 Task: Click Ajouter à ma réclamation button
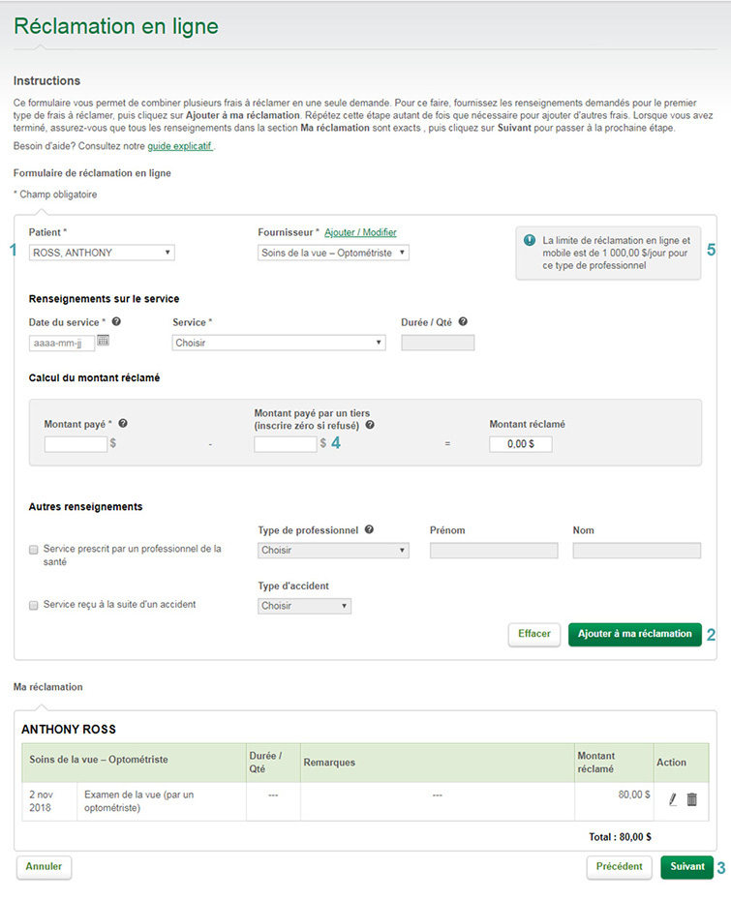pos(634,634)
